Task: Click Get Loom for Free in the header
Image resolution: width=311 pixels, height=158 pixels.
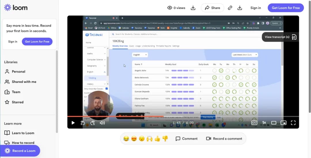Action: (286, 8)
